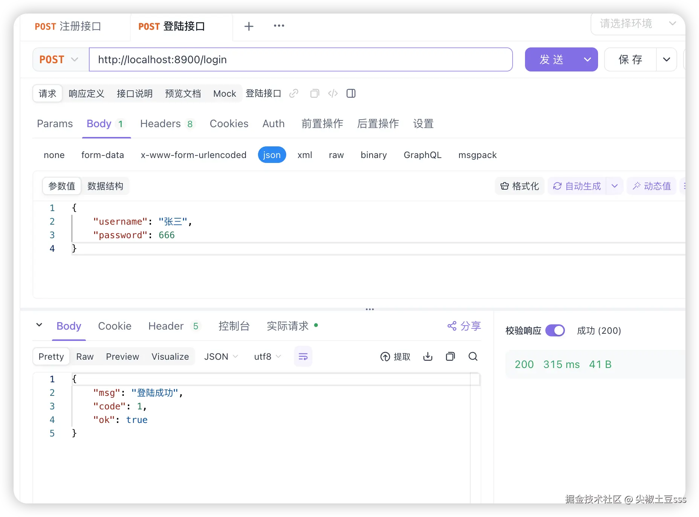The image size is (699, 517).
Task: Download the response body
Action: (428, 356)
